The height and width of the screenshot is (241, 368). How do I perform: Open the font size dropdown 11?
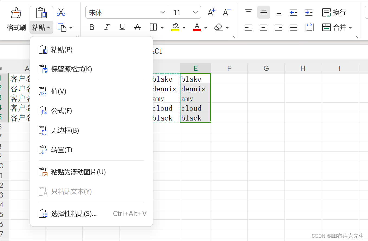(x=195, y=12)
